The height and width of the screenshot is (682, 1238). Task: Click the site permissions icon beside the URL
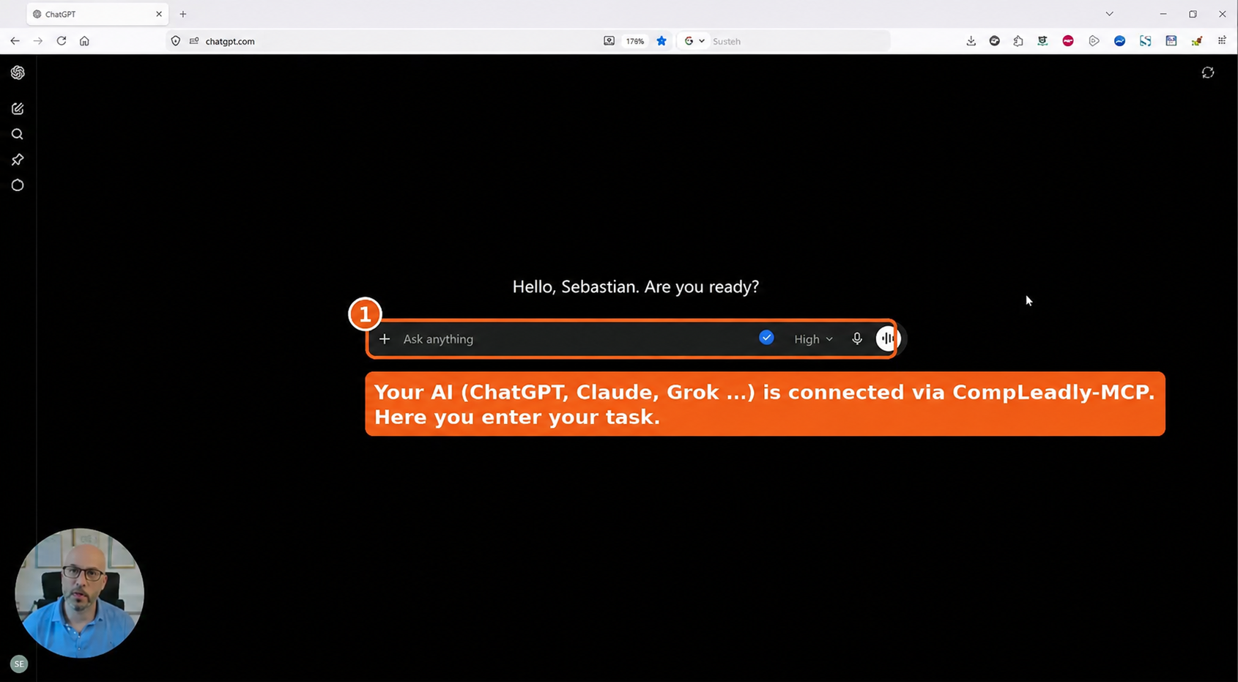(194, 41)
